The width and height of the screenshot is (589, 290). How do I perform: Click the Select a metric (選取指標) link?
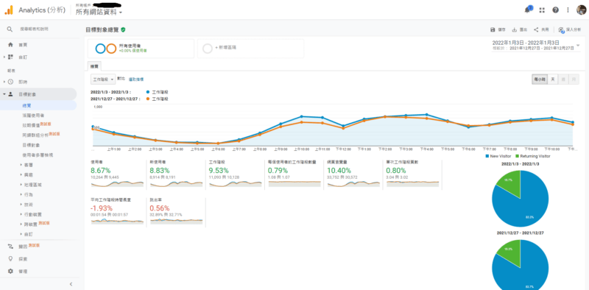click(136, 79)
